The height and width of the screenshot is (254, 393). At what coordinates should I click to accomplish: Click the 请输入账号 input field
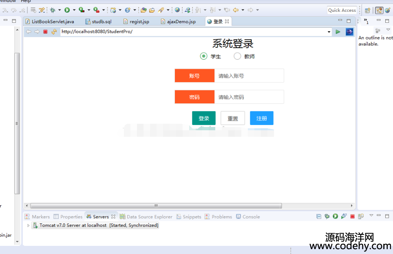pyautogui.click(x=249, y=76)
